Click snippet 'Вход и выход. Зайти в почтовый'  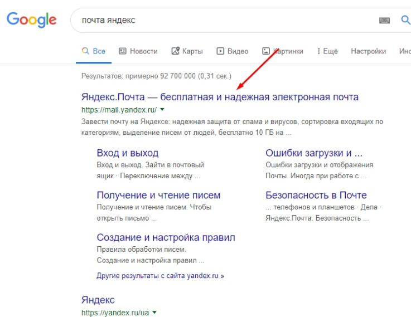[150, 165]
